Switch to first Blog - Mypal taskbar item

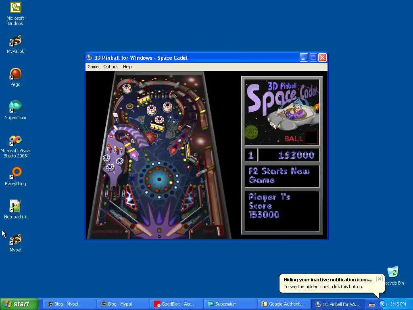[x=69, y=304]
